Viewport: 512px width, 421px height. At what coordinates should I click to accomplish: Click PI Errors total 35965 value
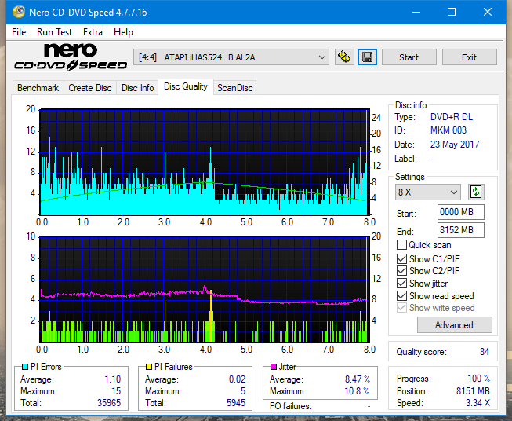[109, 403]
